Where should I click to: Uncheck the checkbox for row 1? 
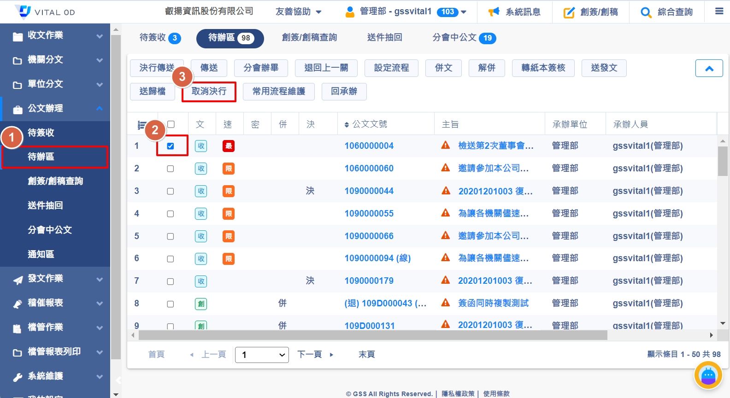(x=171, y=146)
